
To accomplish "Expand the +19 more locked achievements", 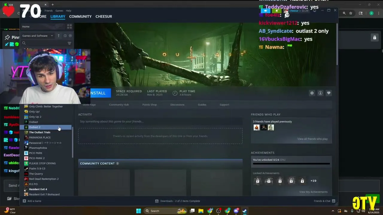I will click(x=313, y=181).
